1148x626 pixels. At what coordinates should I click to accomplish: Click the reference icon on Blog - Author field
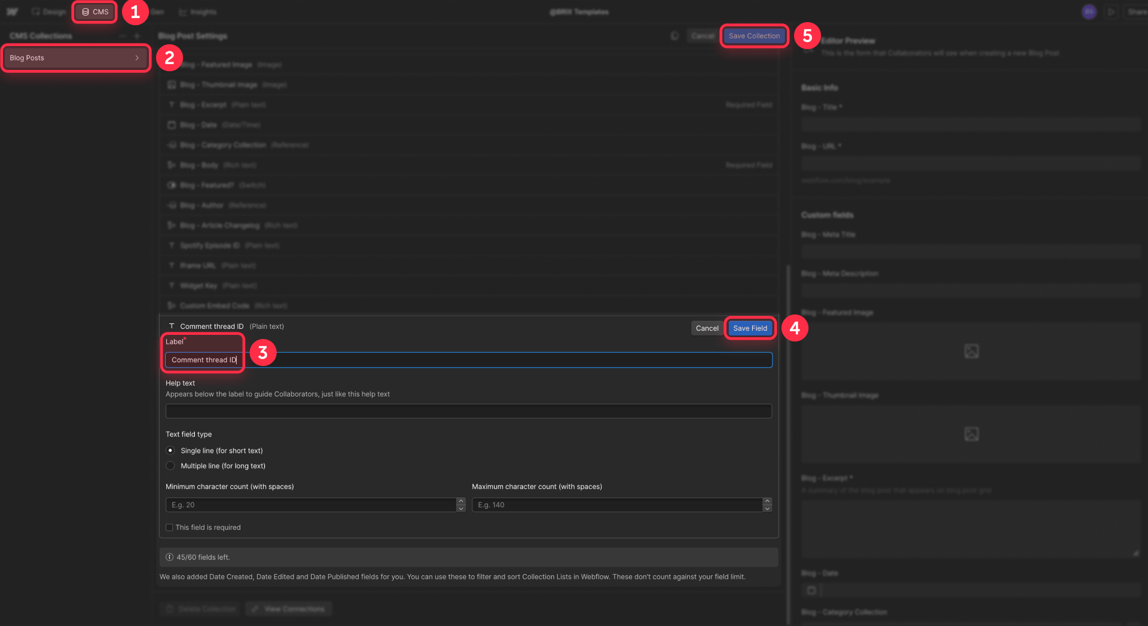(x=172, y=204)
